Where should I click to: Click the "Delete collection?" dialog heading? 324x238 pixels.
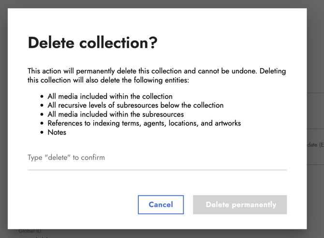point(92,42)
